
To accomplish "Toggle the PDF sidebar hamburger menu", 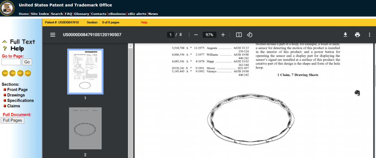I will (x=53, y=35).
